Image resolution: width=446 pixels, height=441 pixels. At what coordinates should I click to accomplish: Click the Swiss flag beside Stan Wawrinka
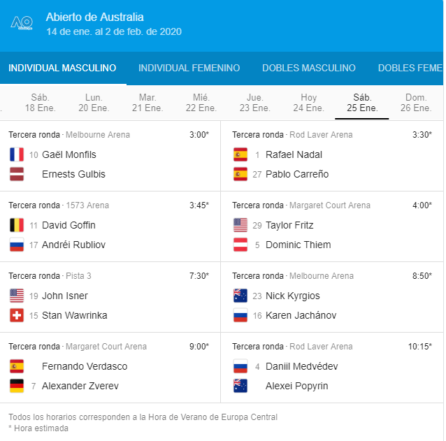[x=17, y=315]
